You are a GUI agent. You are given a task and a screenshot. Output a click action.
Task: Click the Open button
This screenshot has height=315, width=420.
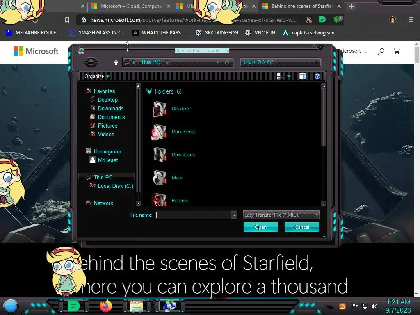260,227
